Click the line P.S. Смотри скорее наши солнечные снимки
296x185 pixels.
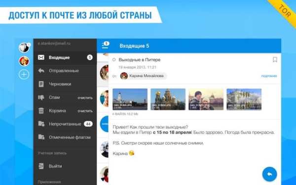click(158, 143)
